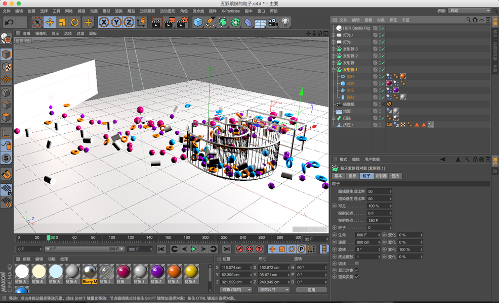Open the 对象 (相对) dropdown
Image resolution: width=499 pixels, height=303 pixels.
(236, 290)
